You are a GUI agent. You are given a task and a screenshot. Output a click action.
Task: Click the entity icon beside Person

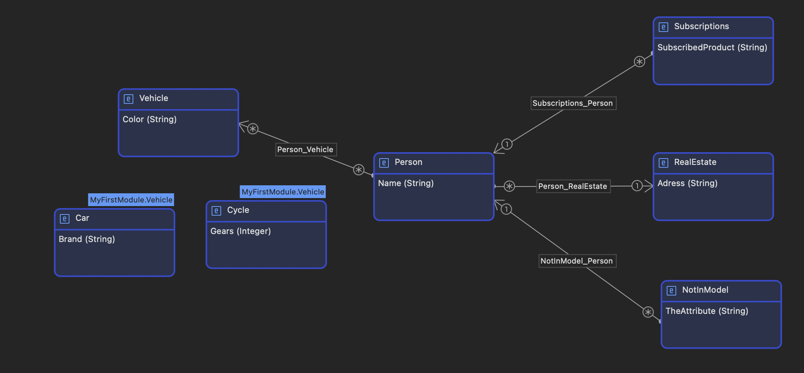(x=384, y=163)
